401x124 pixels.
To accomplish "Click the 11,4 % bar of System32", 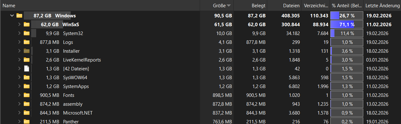I will (346, 33).
